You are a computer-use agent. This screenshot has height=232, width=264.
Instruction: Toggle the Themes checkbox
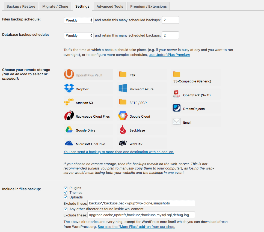(x=66, y=193)
